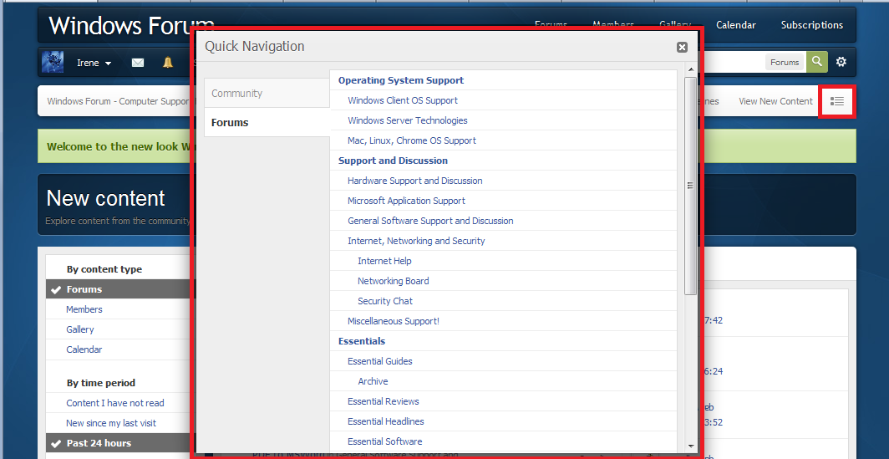Go to Hardware Support and Discussion
Viewport: 889px width, 459px height.
pyautogui.click(x=415, y=181)
